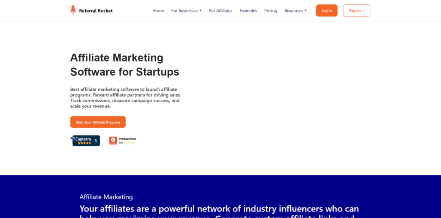This screenshot has width=441, height=218.
Task: Open the Resources dropdown menu
Action: (x=295, y=11)
